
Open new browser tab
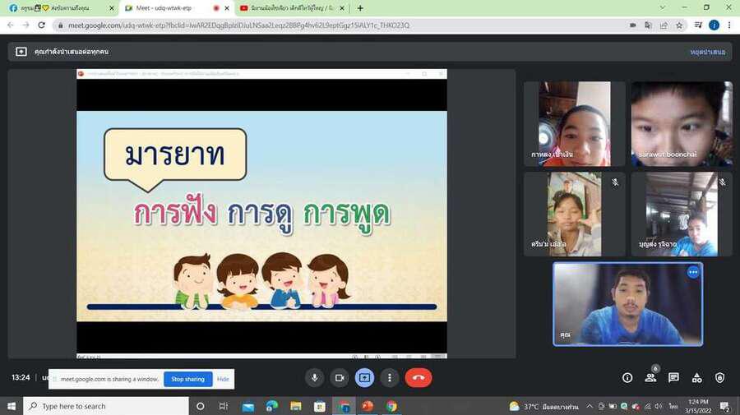coord(360,8)
